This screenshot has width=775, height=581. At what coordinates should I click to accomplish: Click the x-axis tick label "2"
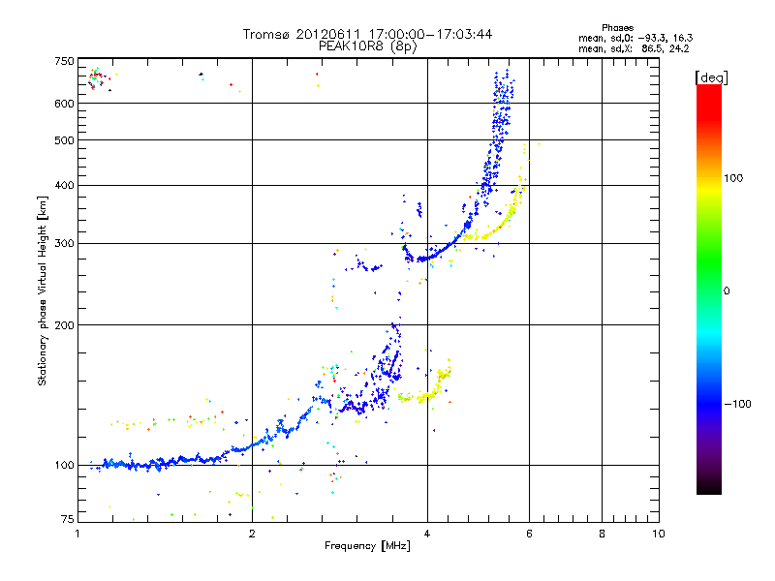(252, 534)
